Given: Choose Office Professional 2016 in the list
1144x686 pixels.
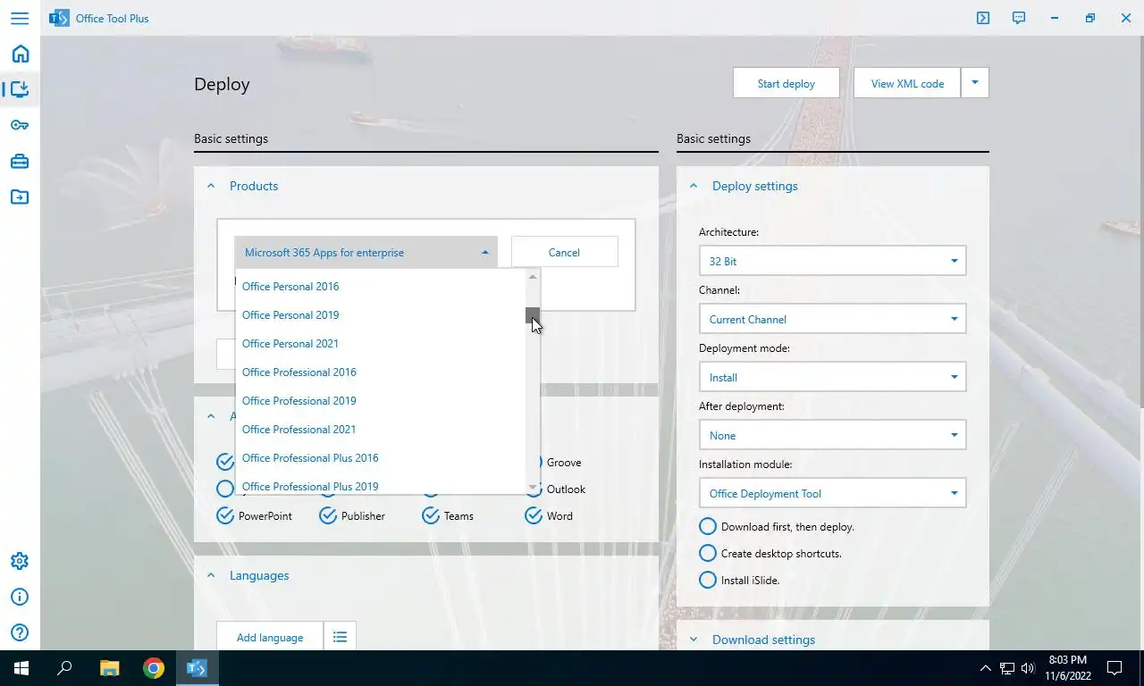Looking at the screenshot, I should 381,372.
